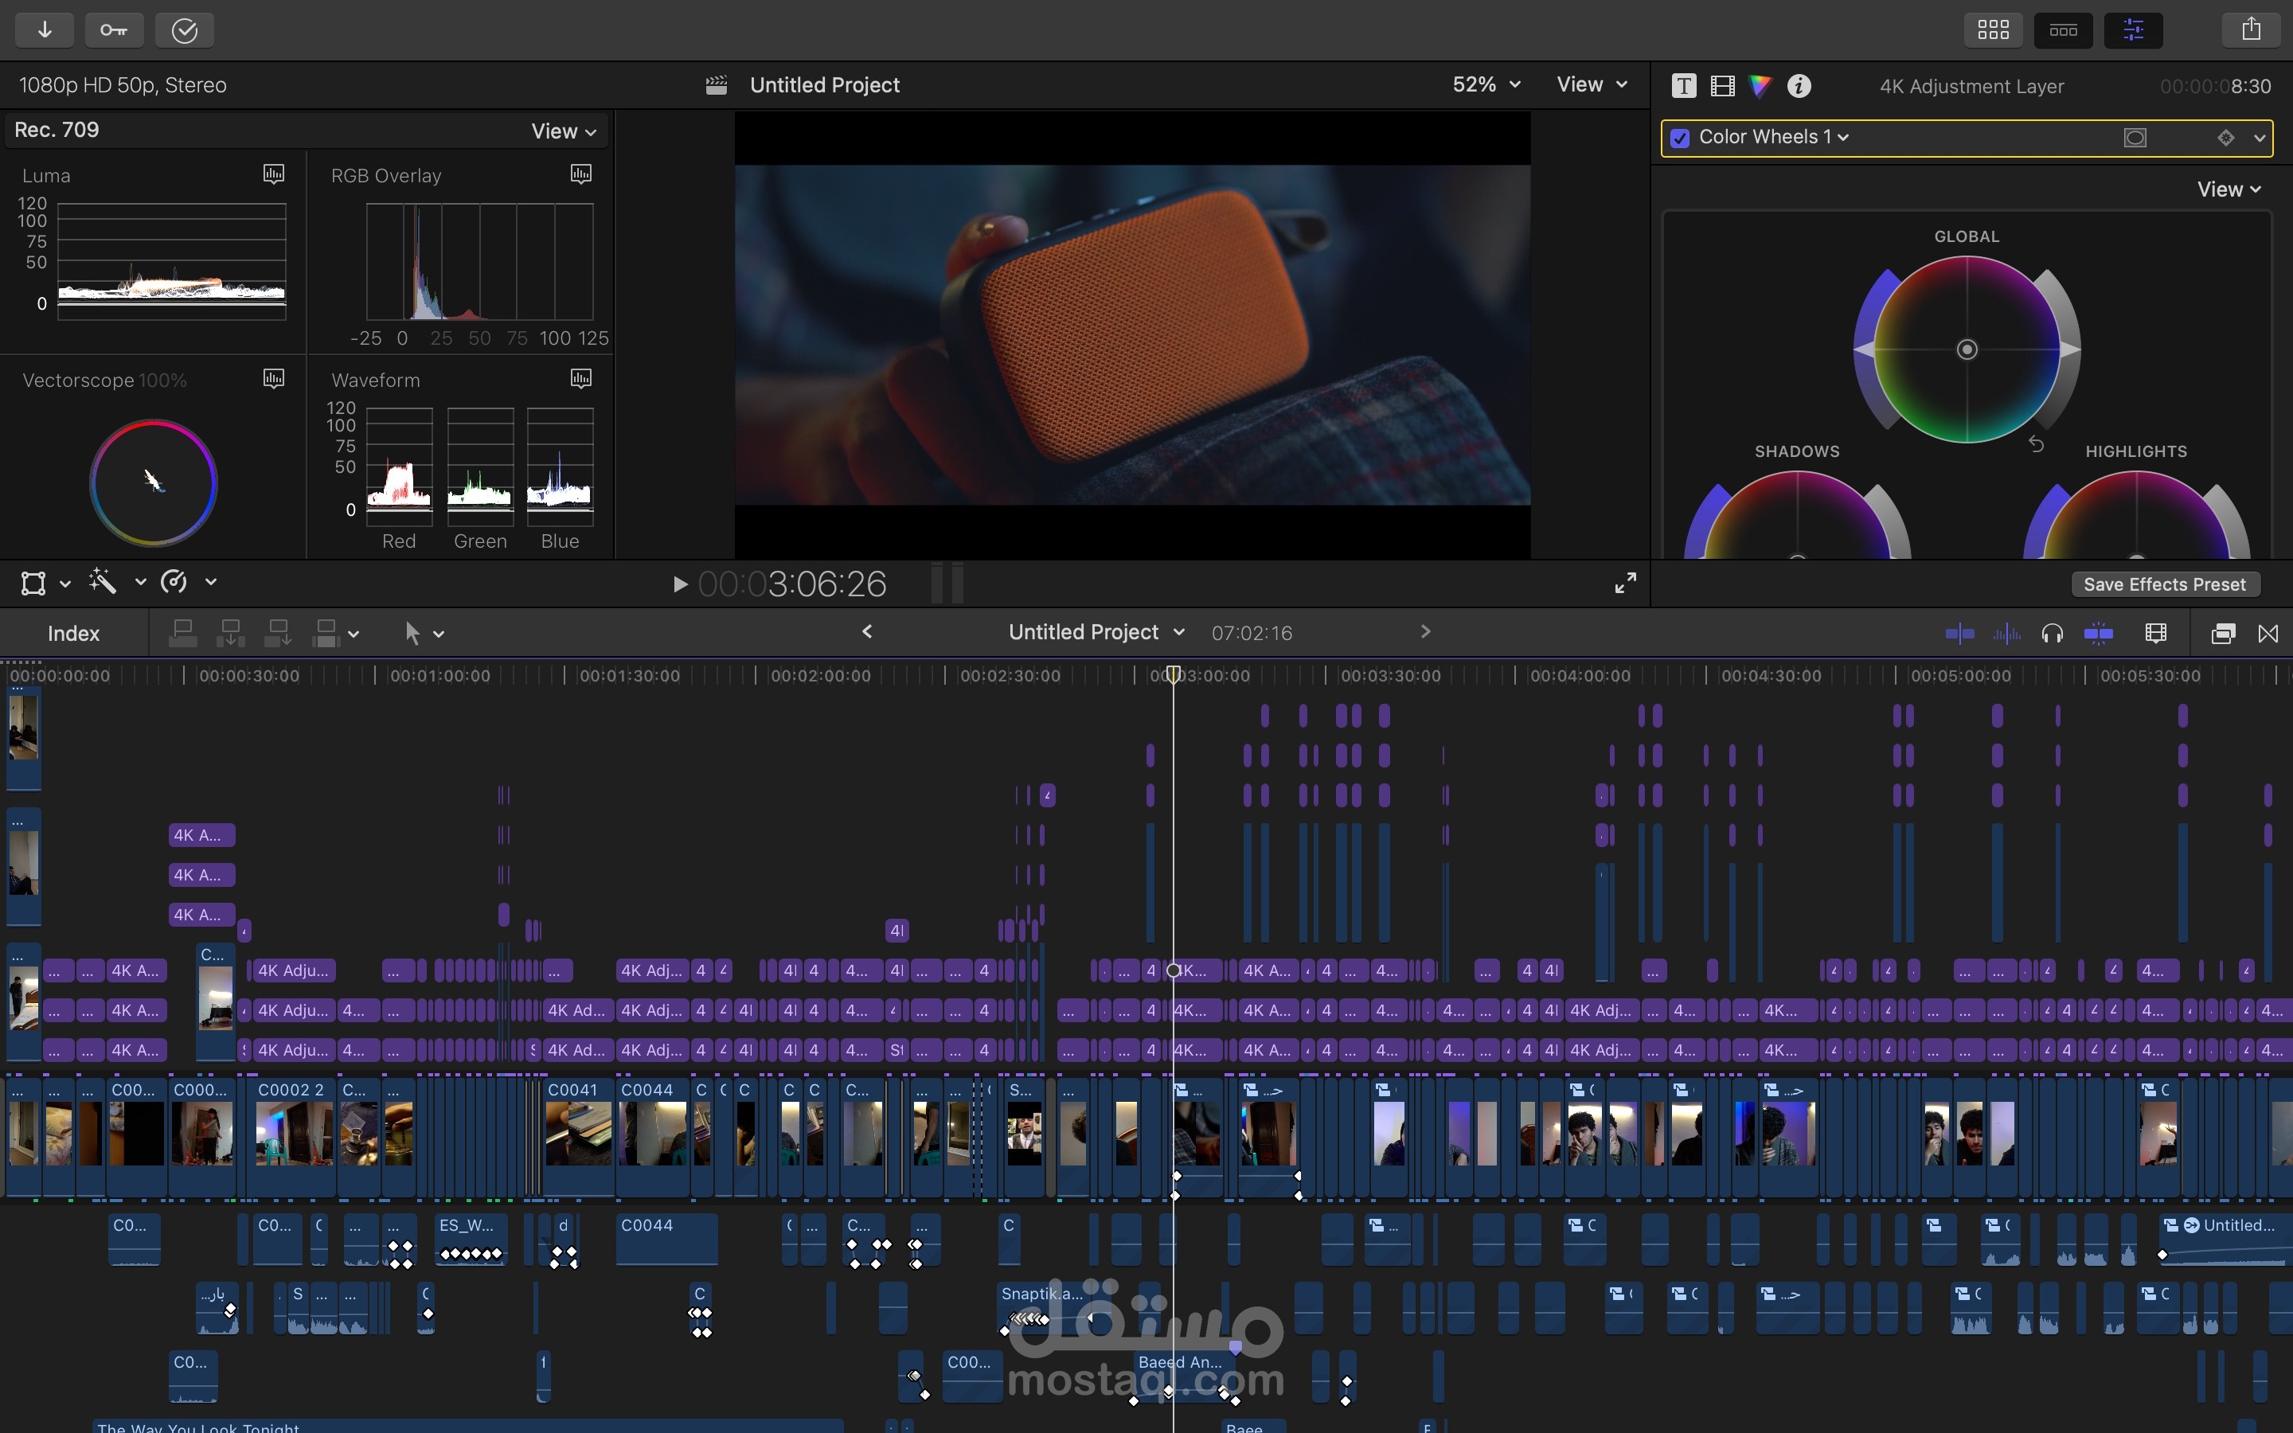Open the Rec. 709 scopes View menu
The width and height of the screenshot is (2293, 1433).
(564, 131)
